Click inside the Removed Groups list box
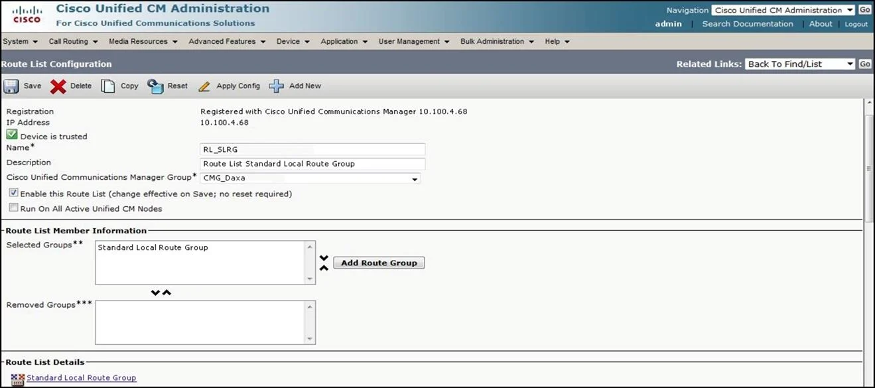The width and height of the screenshot is (875, 388). 200,322
